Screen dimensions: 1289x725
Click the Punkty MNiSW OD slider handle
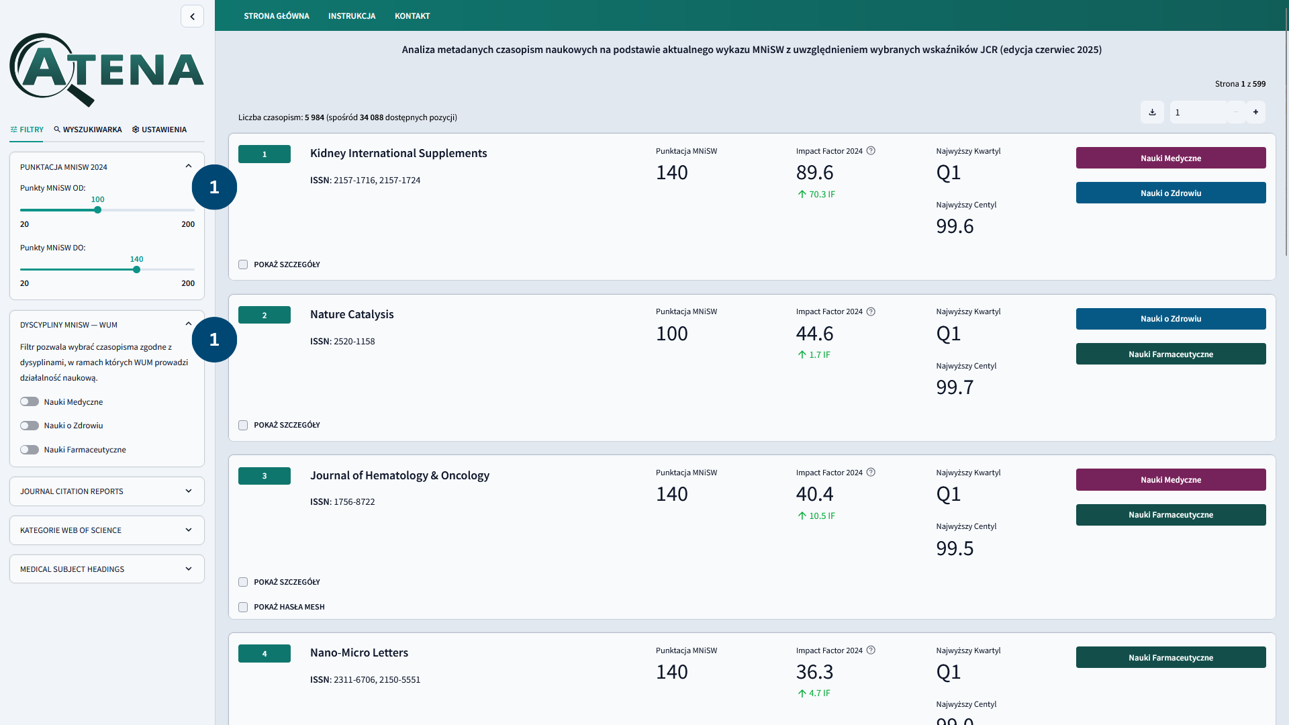coord(97,210)
